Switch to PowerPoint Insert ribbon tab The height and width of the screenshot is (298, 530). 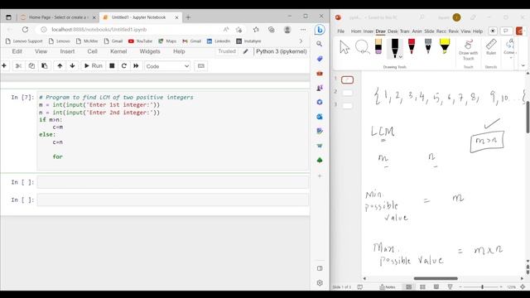tap(368, 31)
